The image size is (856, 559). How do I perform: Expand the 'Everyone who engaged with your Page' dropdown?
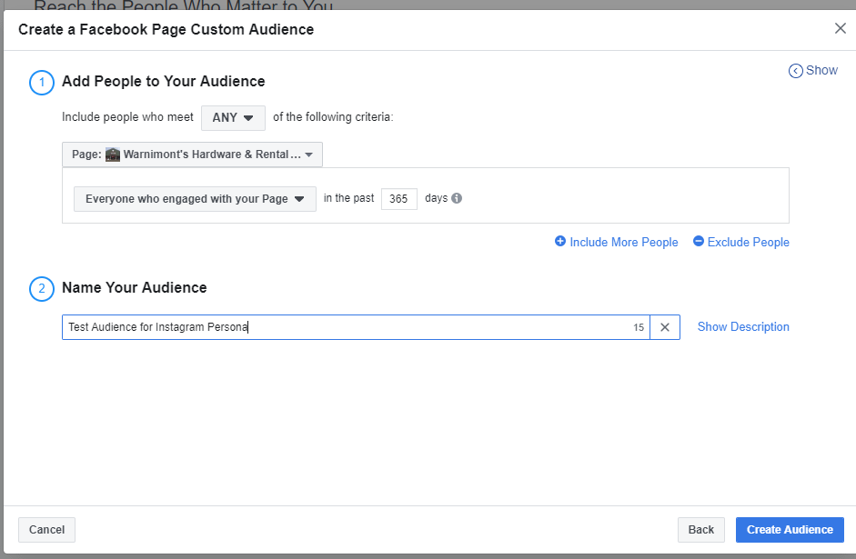195,199
